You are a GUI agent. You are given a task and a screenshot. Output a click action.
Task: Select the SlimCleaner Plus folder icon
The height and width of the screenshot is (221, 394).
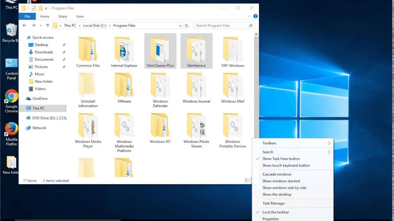coord(160,49)
